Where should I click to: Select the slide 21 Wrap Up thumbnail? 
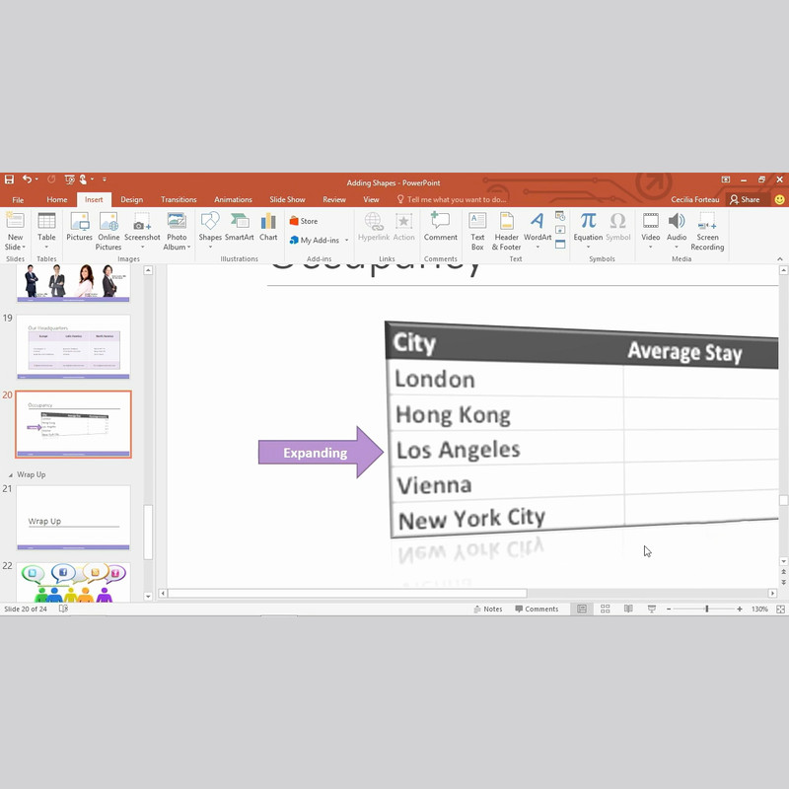pos(73,517)
